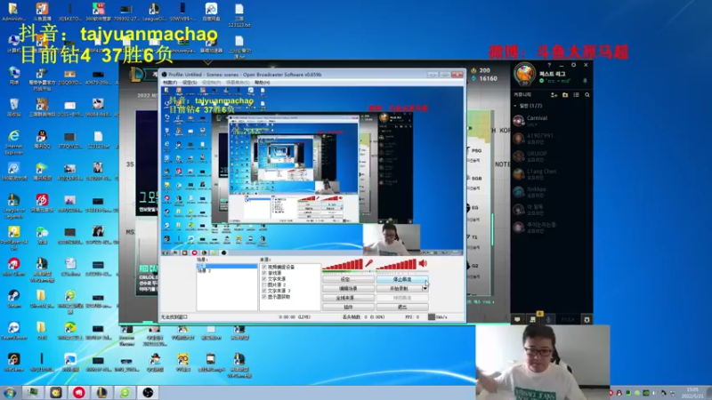This screenshot has height=400, width=712.
Task: Click the search icon in League friends panel
Action: point(587,95)
